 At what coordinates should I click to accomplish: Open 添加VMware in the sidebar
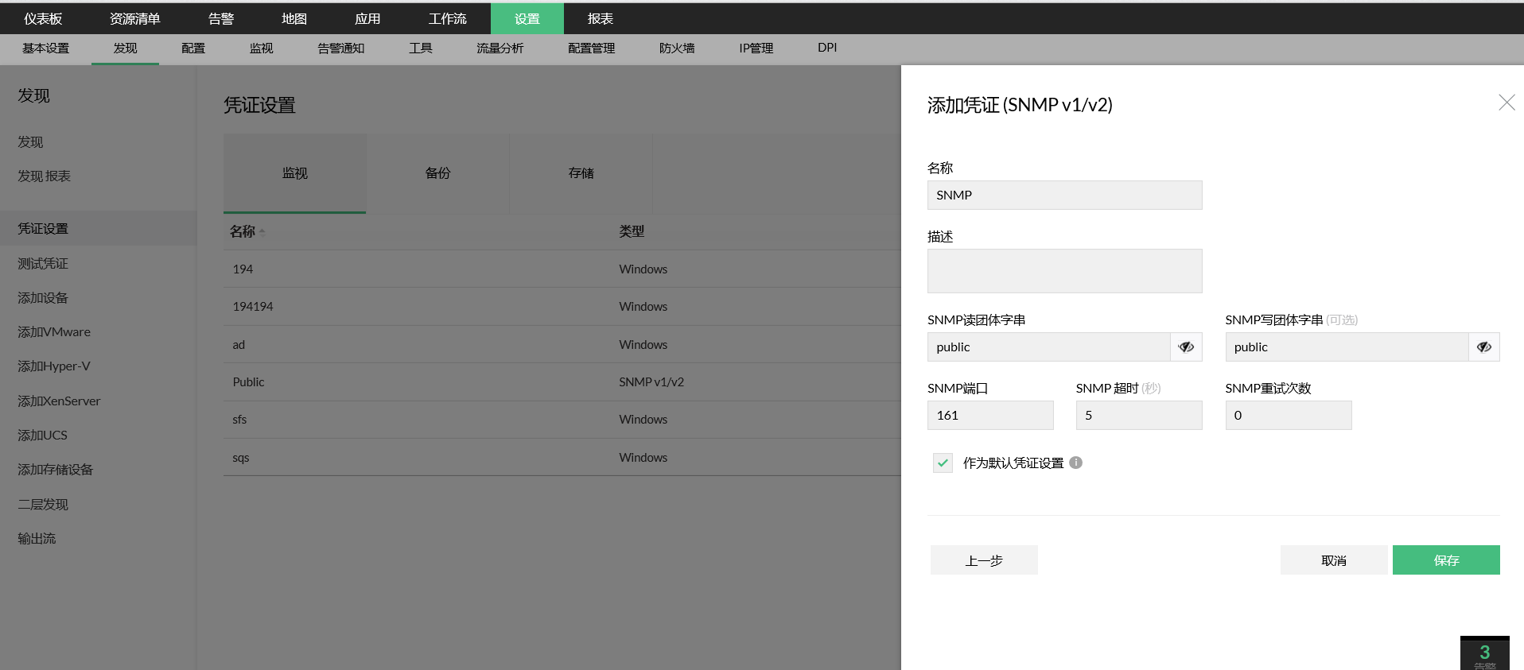pyautogui.click(x=54, y=332)
